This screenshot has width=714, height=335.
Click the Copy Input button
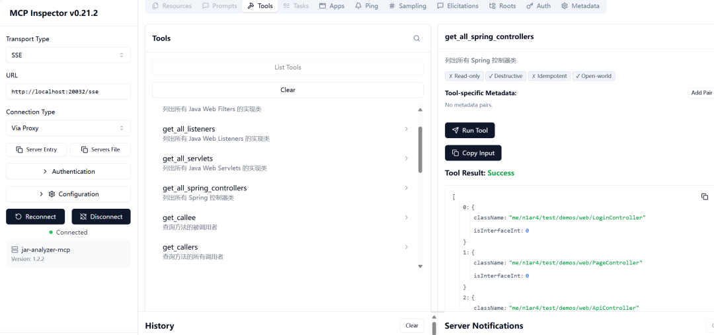pyautogui.click(x=473, y=153)
